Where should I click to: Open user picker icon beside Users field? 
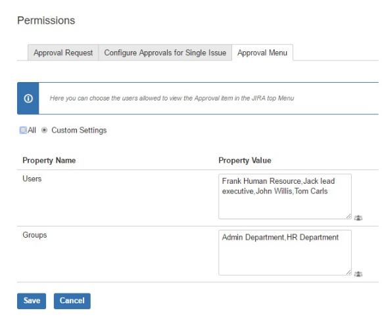pos(358,218)
